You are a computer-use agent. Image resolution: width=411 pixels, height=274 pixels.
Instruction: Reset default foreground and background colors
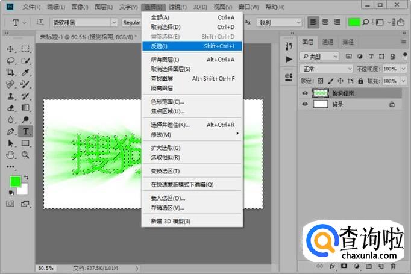tap(11, 193)
